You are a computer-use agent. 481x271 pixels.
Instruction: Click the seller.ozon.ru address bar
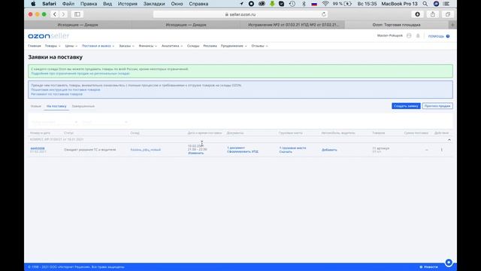coord(240,14)
